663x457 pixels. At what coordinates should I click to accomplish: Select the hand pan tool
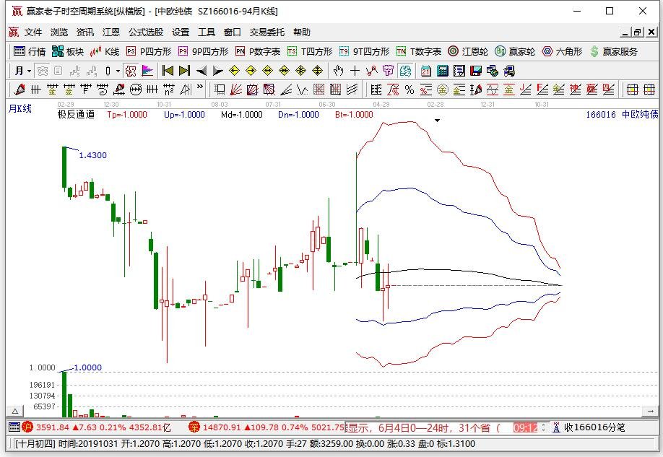(338, 71)
